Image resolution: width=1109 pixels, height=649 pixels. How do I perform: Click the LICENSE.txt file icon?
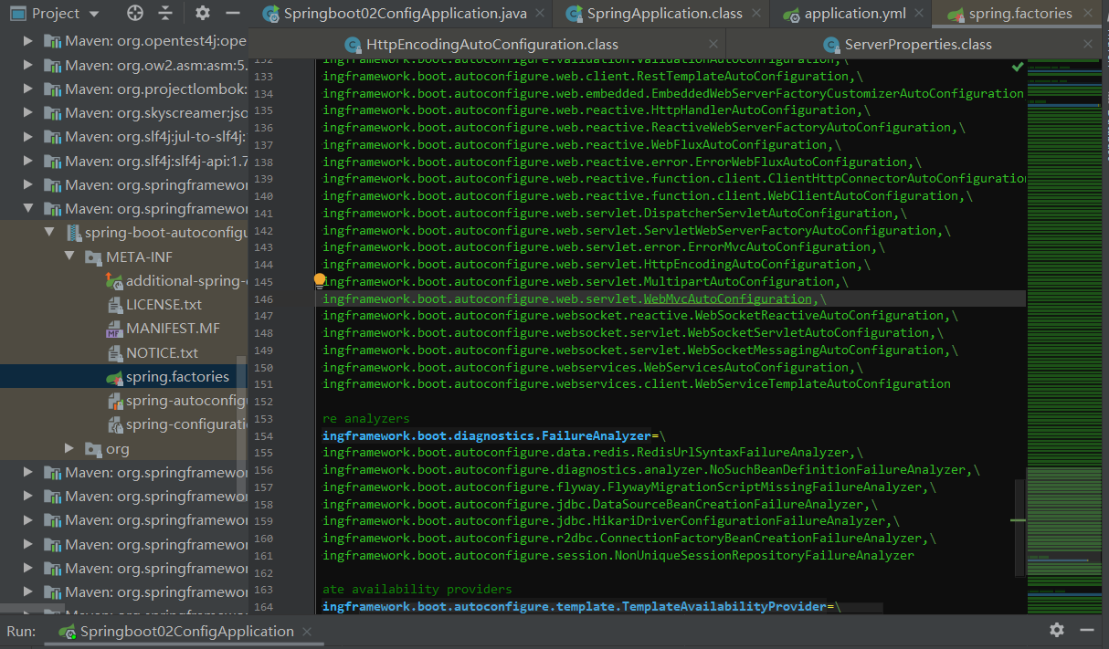[115, 305]
